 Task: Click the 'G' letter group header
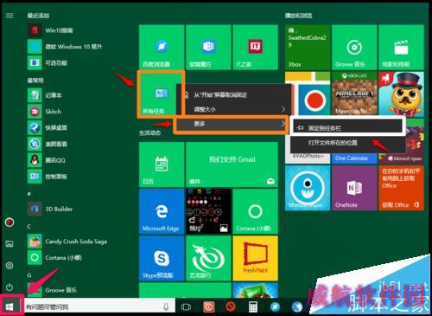[x=29, y=275]
